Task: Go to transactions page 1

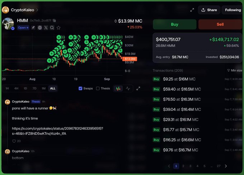Action: (x=176, y=166)
